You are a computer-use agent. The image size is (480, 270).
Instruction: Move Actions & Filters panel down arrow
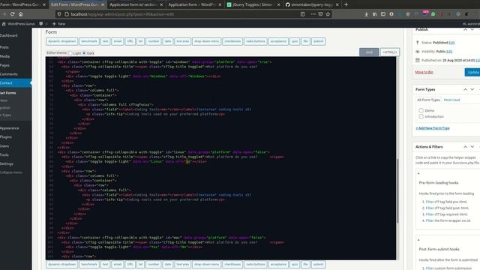pos(472,147)
